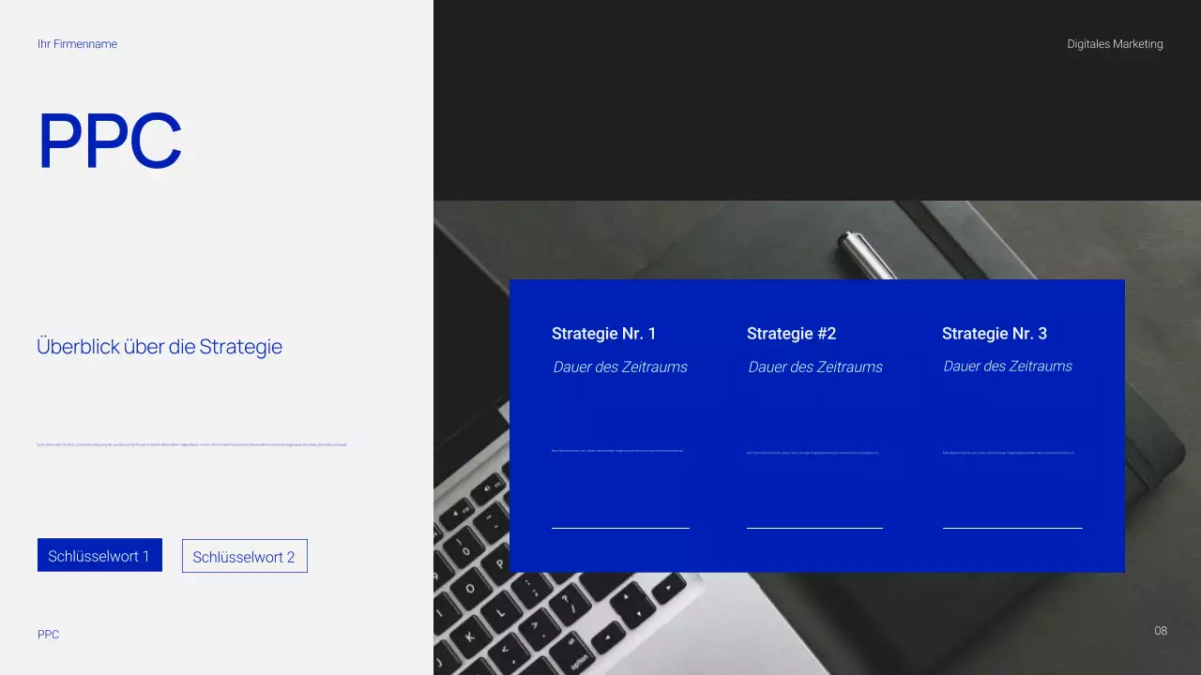Click the filled Schlüsselwort 1 button
Image resolution: width=1201 pixels, height=675 pixels.
tap(99, 555)
